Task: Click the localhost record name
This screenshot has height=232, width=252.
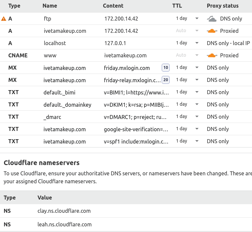Action: click(55, 43)
